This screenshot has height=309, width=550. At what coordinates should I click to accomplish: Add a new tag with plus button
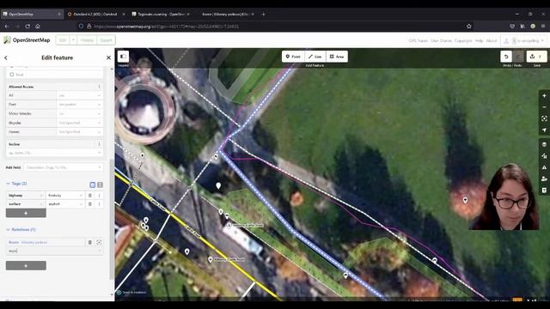[x=26, y=213]
